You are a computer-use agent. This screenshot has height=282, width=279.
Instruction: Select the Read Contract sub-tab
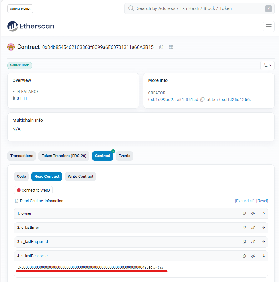[x=47, y=177]
